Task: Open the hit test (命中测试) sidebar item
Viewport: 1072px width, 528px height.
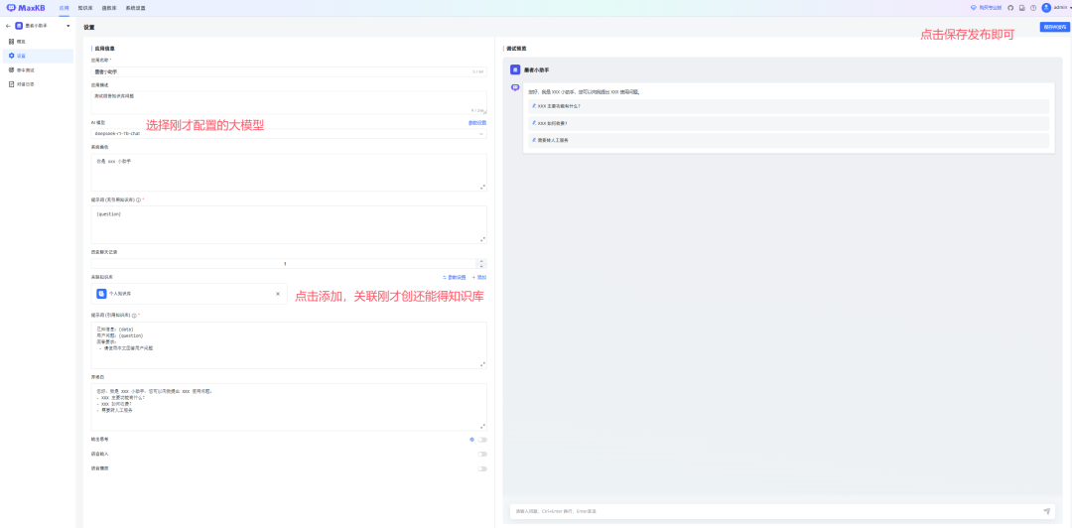Action: point(38,69)
